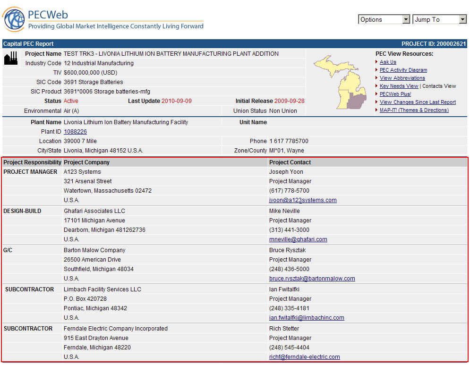470x365 pixels.
Task: Open the PEC Activity Diagram link
Action: click(x=403, y=70)
